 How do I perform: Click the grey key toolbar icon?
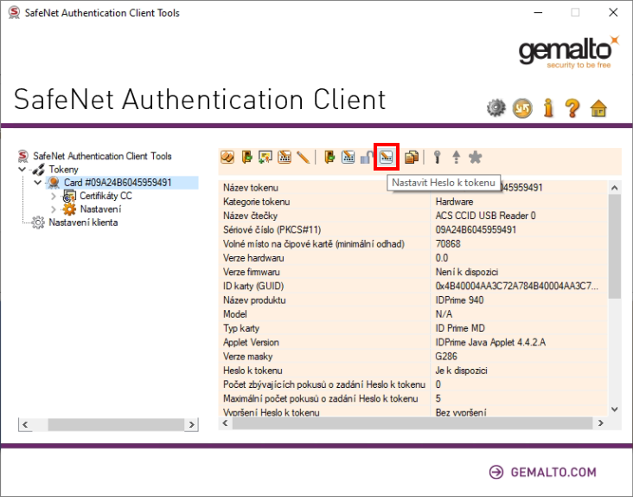click(x=437, y=157)
